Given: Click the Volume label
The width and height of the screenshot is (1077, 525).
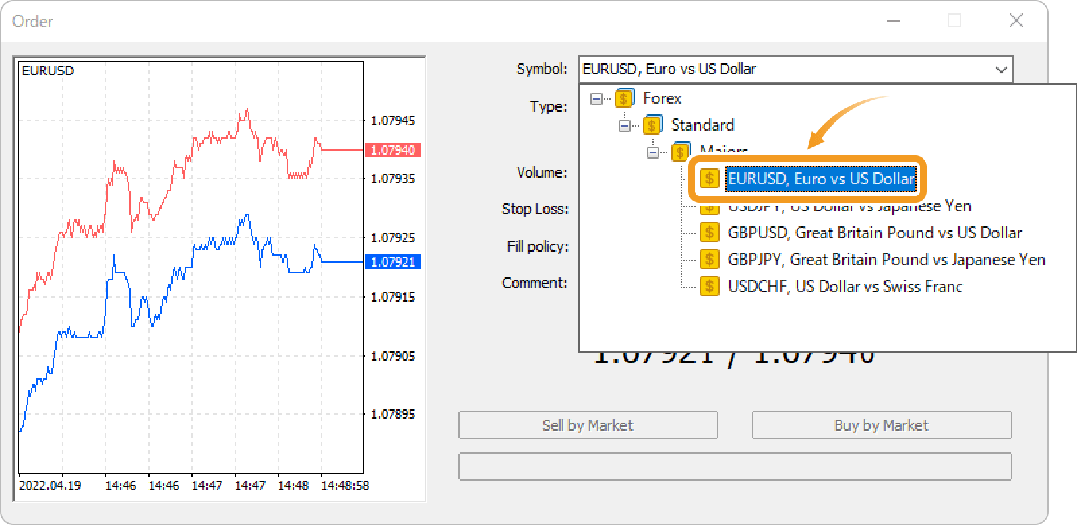Looking at the screenshot, I should [x=542, y=173].
